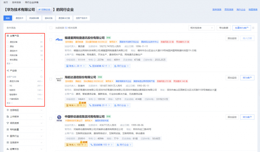Check the 福建星网锐捷通讯 row checkbox
Viewport: 260px width, 152px height.
51,40
